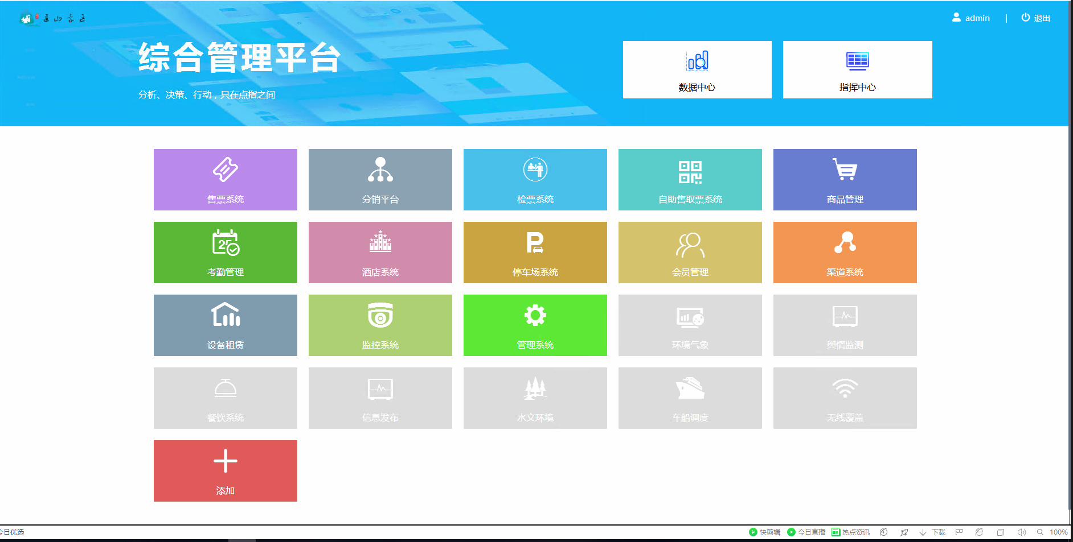
Task: Enter the 酒店系统 hotel module
Action: 380,253
